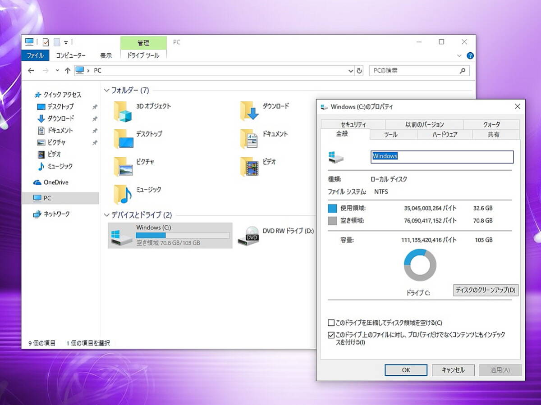Image resolution: width=541 pixels, height=405 pixels.
Task: Click the drive usage donut chart
Action: [420, 265]
